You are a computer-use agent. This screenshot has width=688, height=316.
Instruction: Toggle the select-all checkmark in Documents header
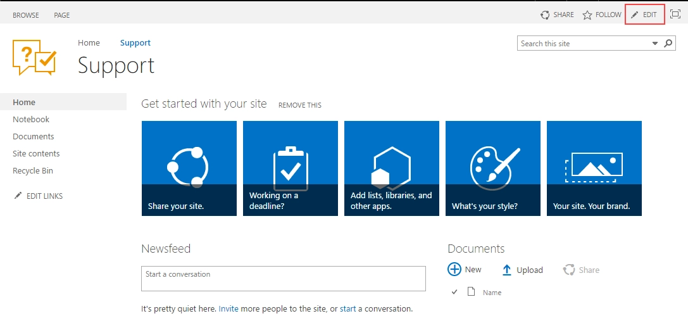(454, 292)
